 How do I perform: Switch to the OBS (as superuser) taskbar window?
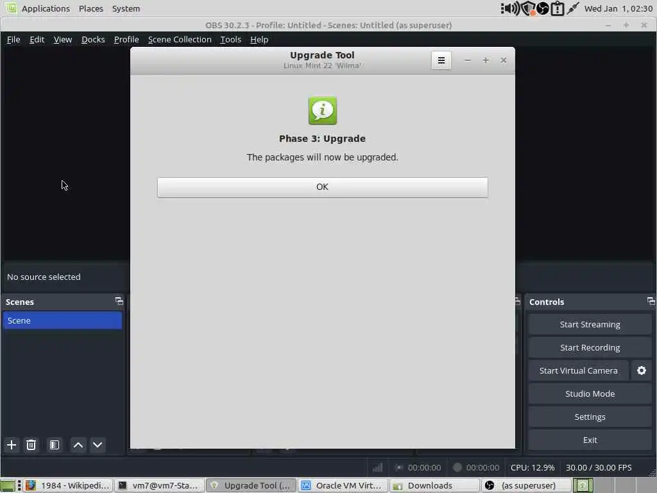[x=526, y=485]
